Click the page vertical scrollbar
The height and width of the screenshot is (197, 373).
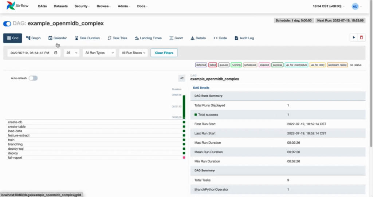[372, 74]
